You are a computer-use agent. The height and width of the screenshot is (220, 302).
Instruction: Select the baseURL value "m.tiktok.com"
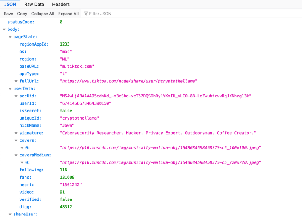click(77, 66)
